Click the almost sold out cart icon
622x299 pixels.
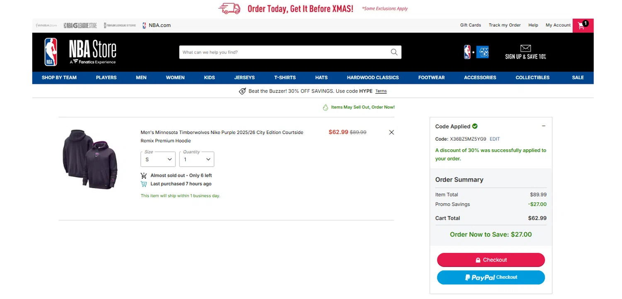click(x=144, y=175)
